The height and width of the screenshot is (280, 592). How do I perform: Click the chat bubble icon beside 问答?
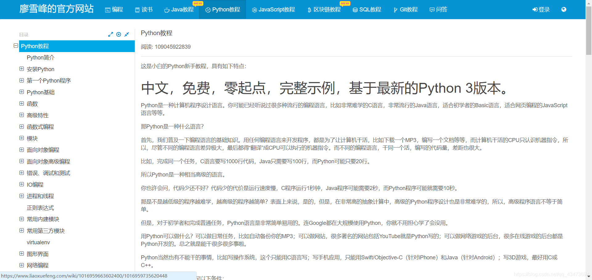(432, 10)
